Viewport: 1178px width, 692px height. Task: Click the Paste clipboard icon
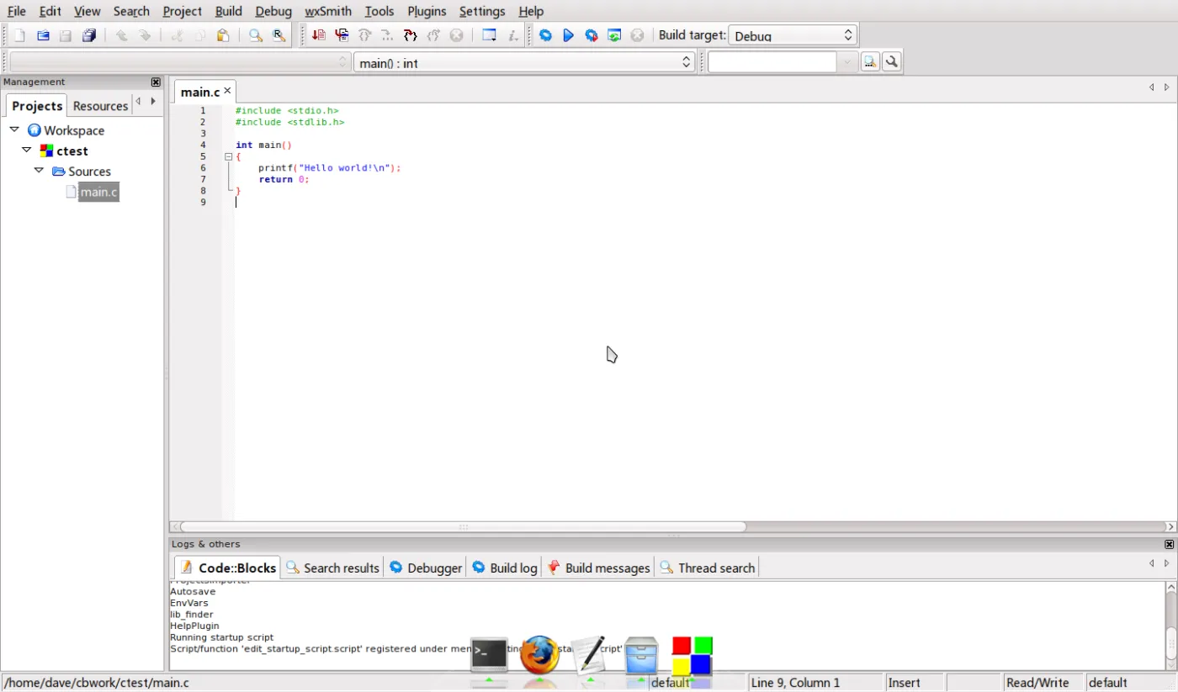223,35
